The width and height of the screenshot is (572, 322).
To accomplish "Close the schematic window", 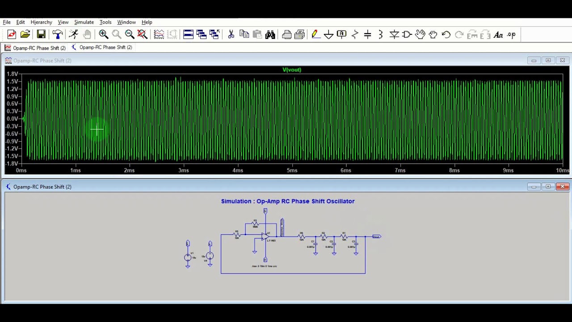I will (x=562, y=186).
